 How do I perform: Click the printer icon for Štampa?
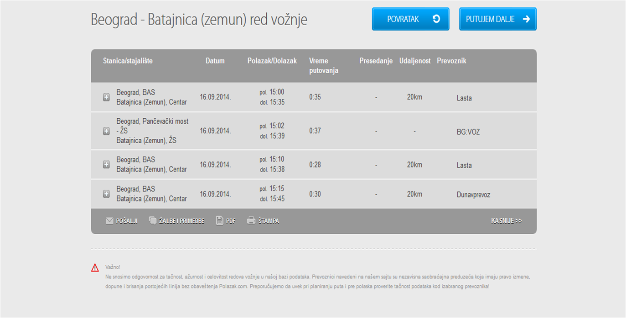(x=251, y=221)
